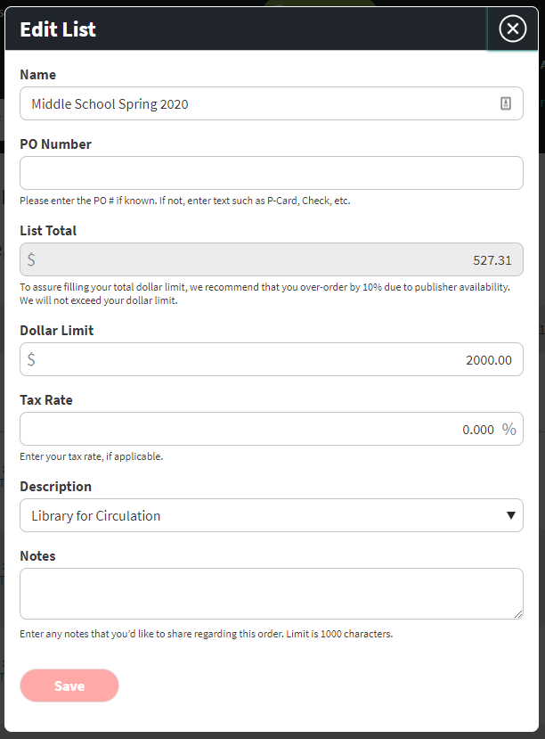Click the X close icon on the Edit List dialog
This screenshot has height=739, width=545.
(512, 28)
